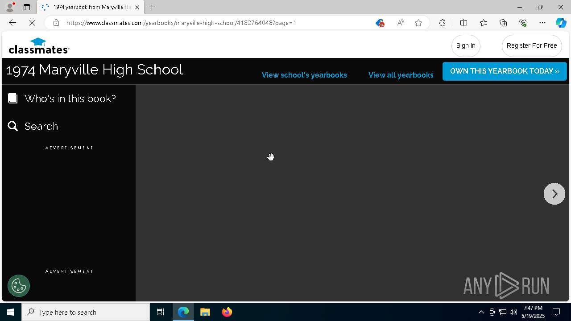This screenshot has height=321, width=571.
Task: Click the address bar URL
Action: pyautogui.click(x=181, y=23)
